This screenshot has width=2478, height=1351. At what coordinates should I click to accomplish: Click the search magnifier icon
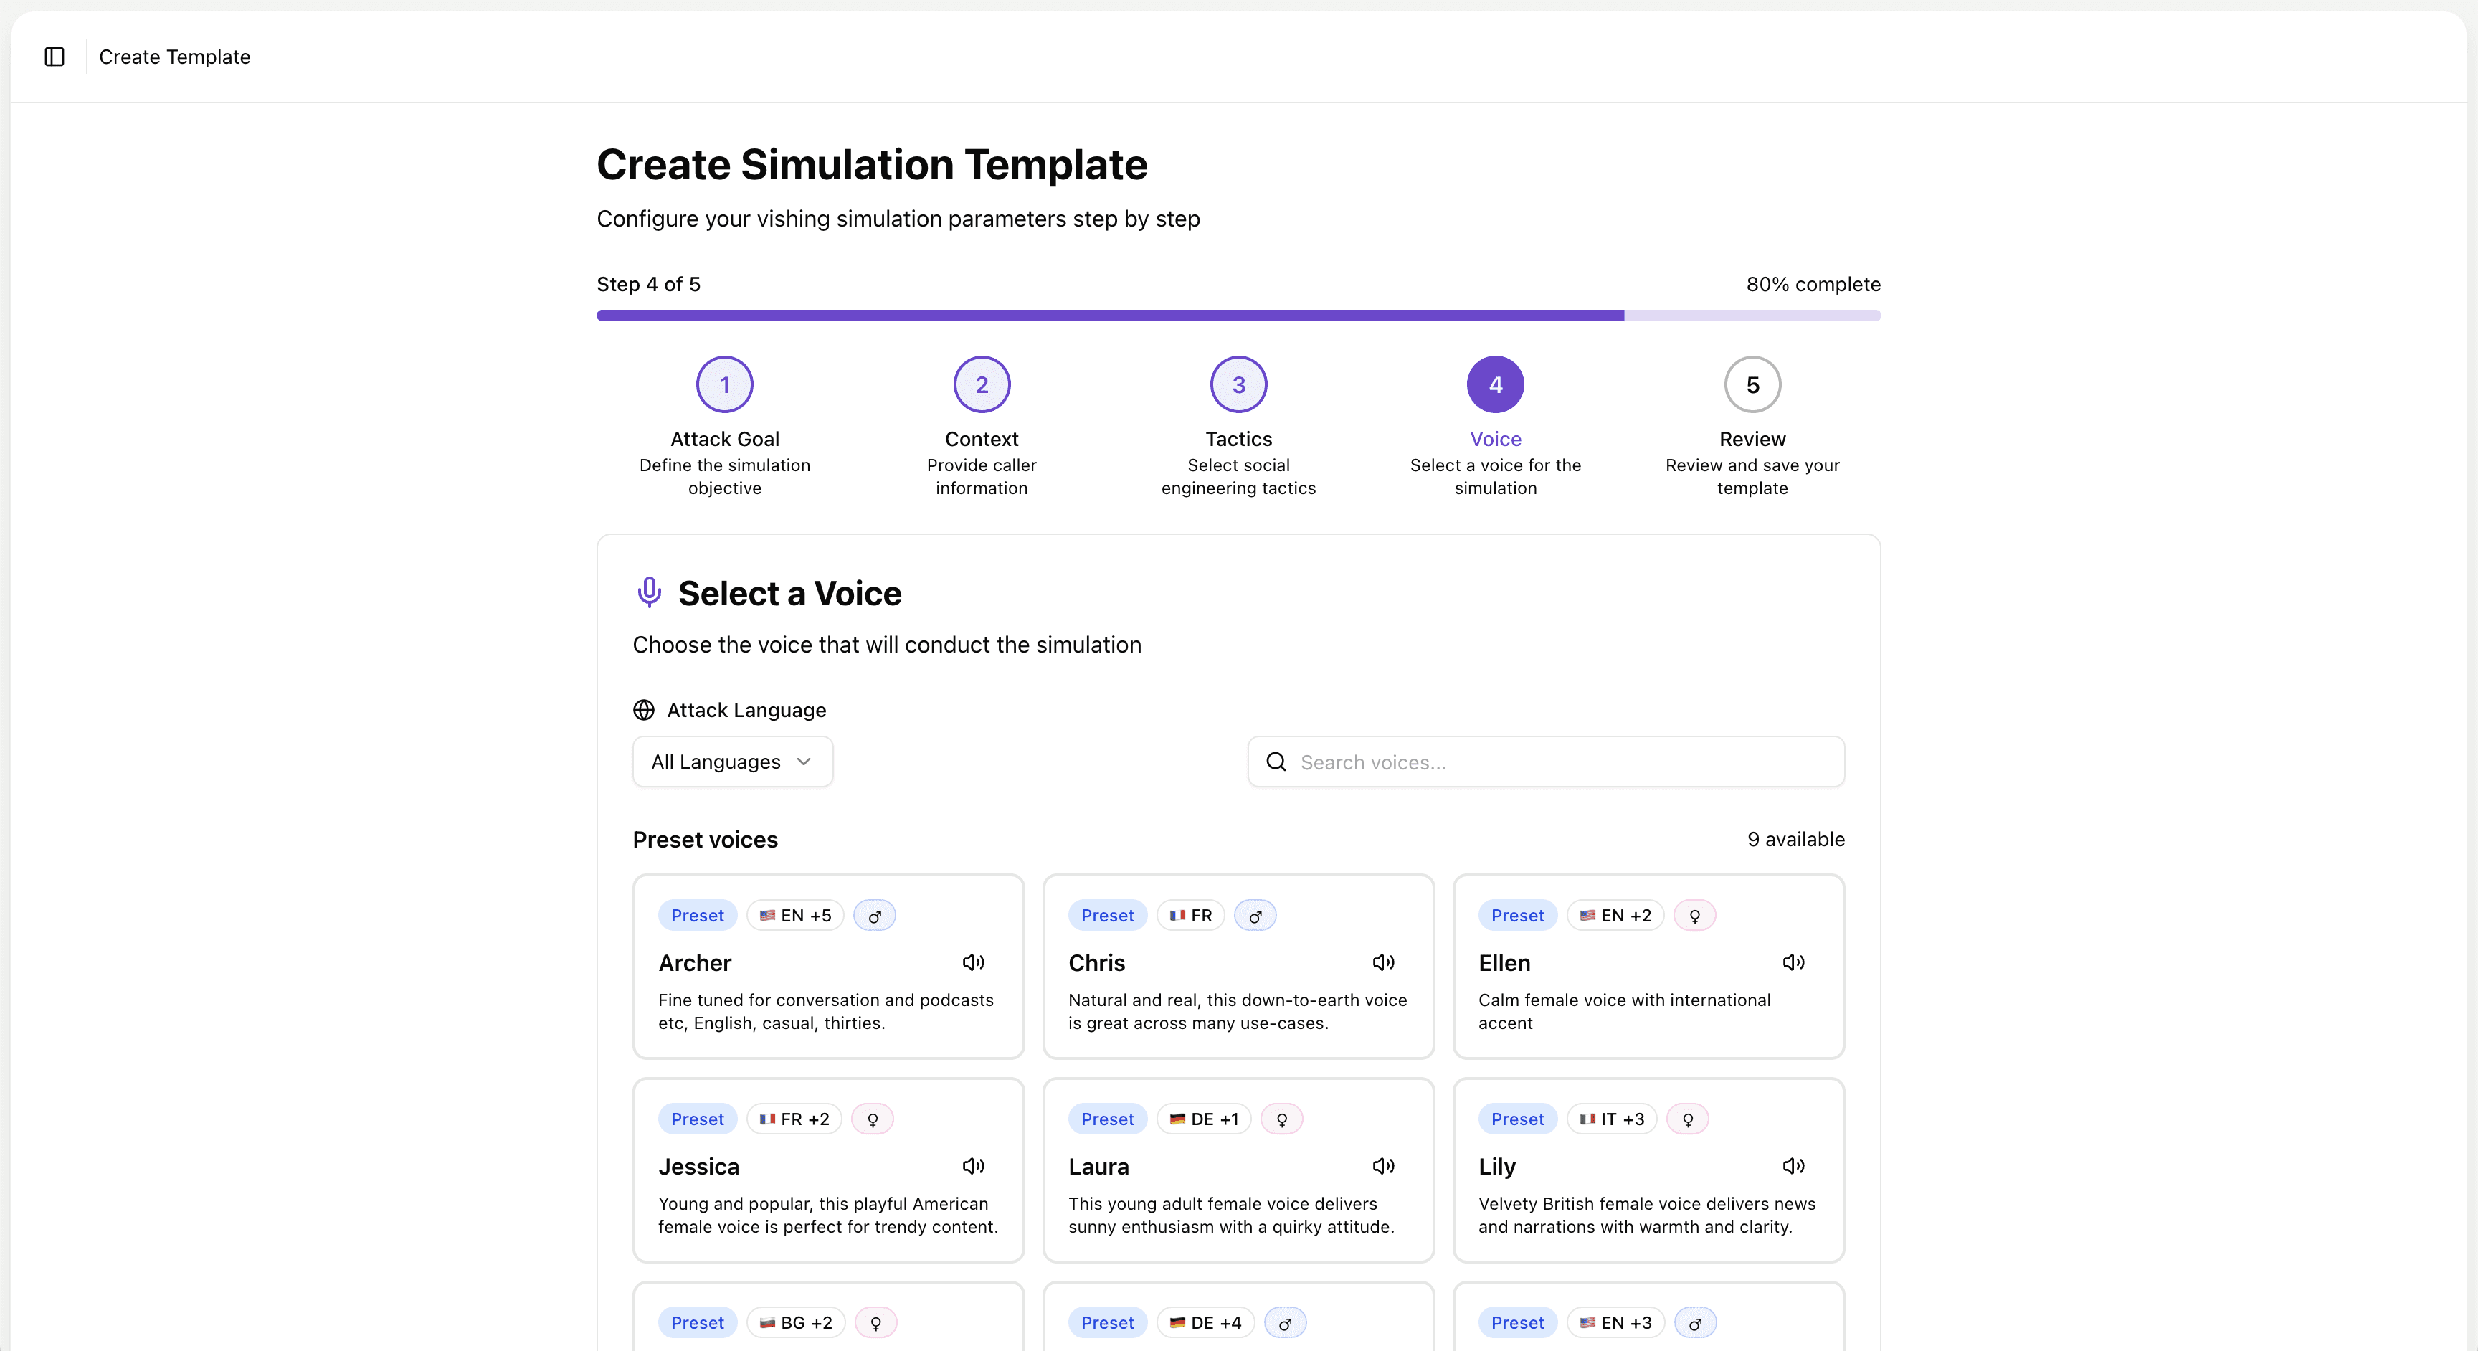(1276, 762)
